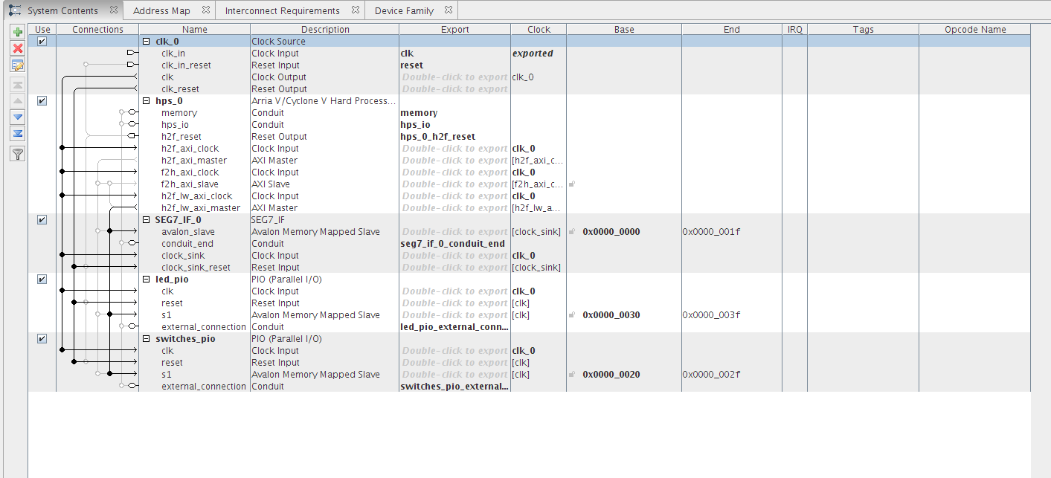Click the Name column header
Screen dimensions: 1051x478
194,30
